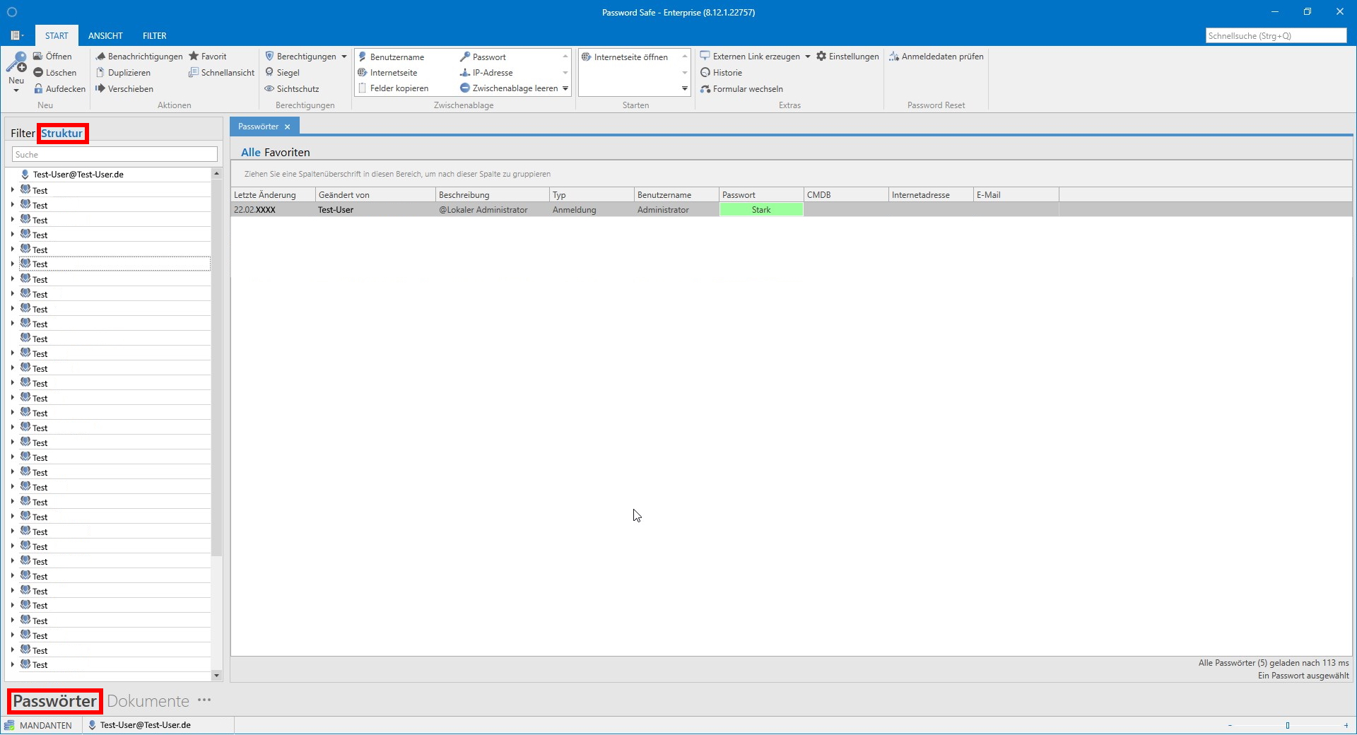Click the Siegel seal icon

(269, 73)
